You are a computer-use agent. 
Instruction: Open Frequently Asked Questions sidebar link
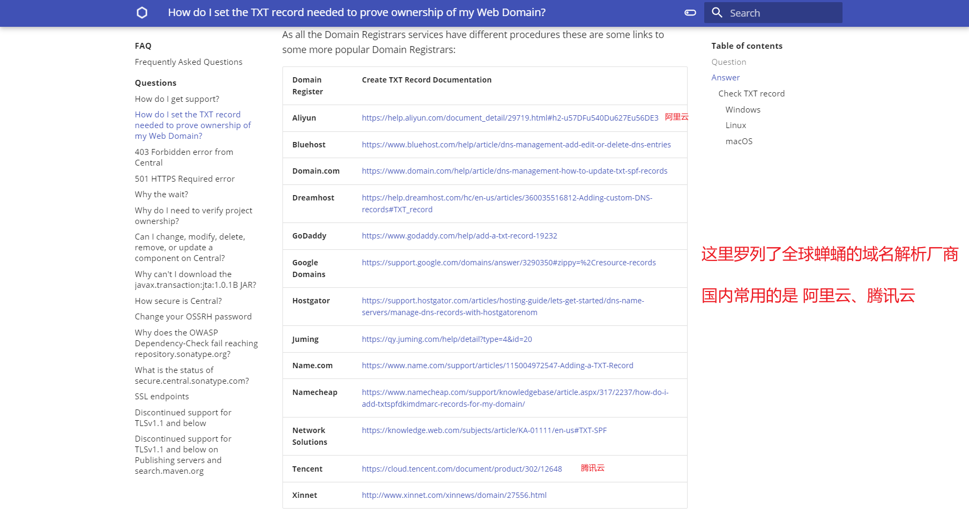189,62
